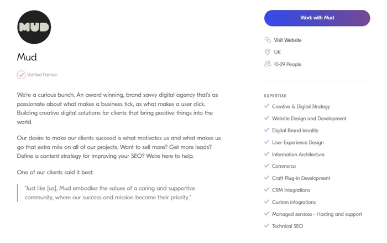Click the Verified Partner badge icon
Viewport: 387px width, 243px height.
pos(22,74)
